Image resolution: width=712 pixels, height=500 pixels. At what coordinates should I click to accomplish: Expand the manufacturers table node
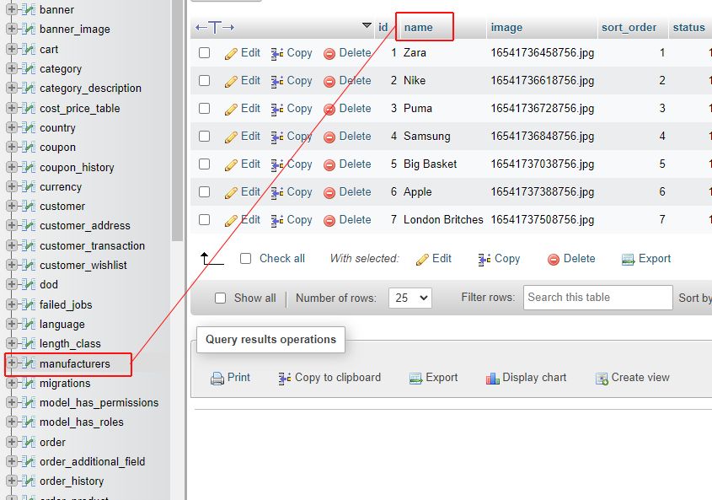[x=11, y=363]
